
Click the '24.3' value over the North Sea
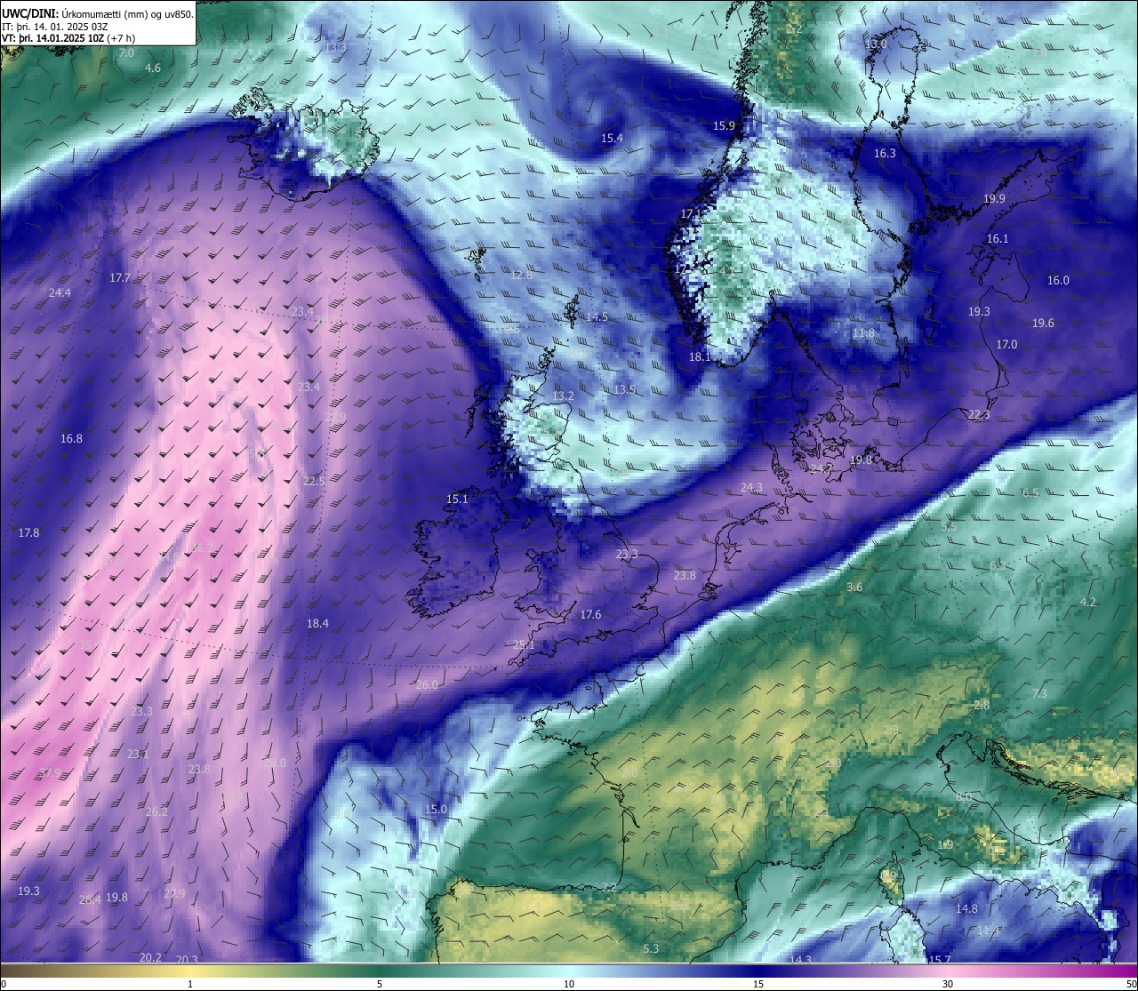pyautogui.click(x=751, y=487)
